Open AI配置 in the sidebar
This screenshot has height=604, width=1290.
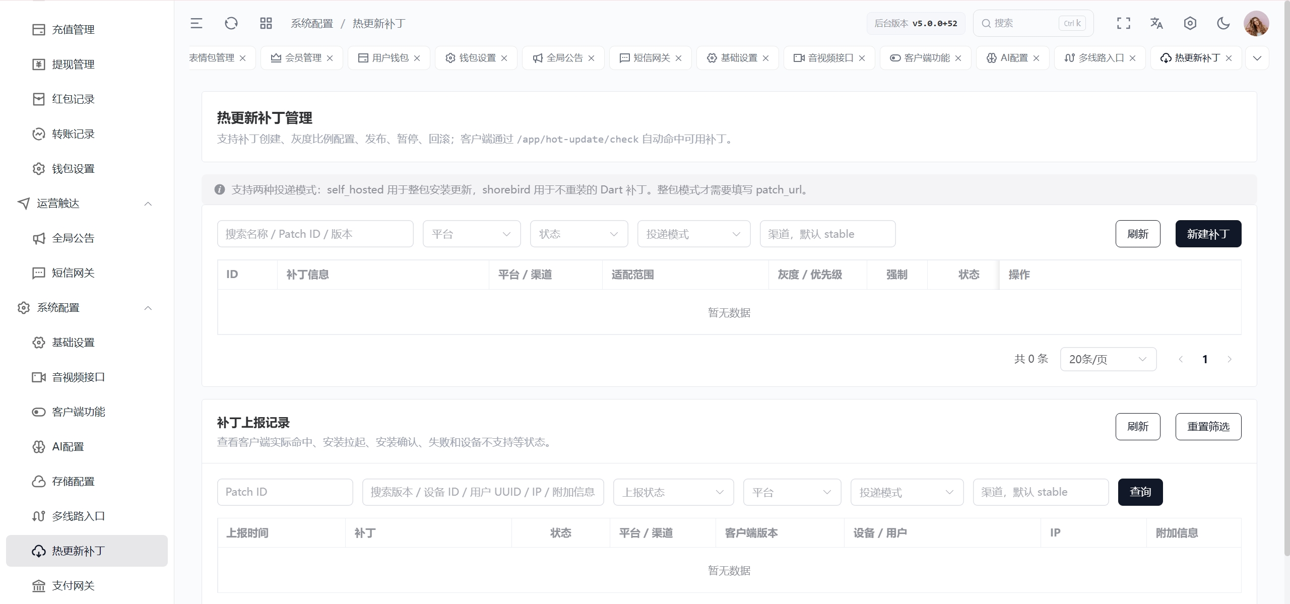tap(87, 447)
